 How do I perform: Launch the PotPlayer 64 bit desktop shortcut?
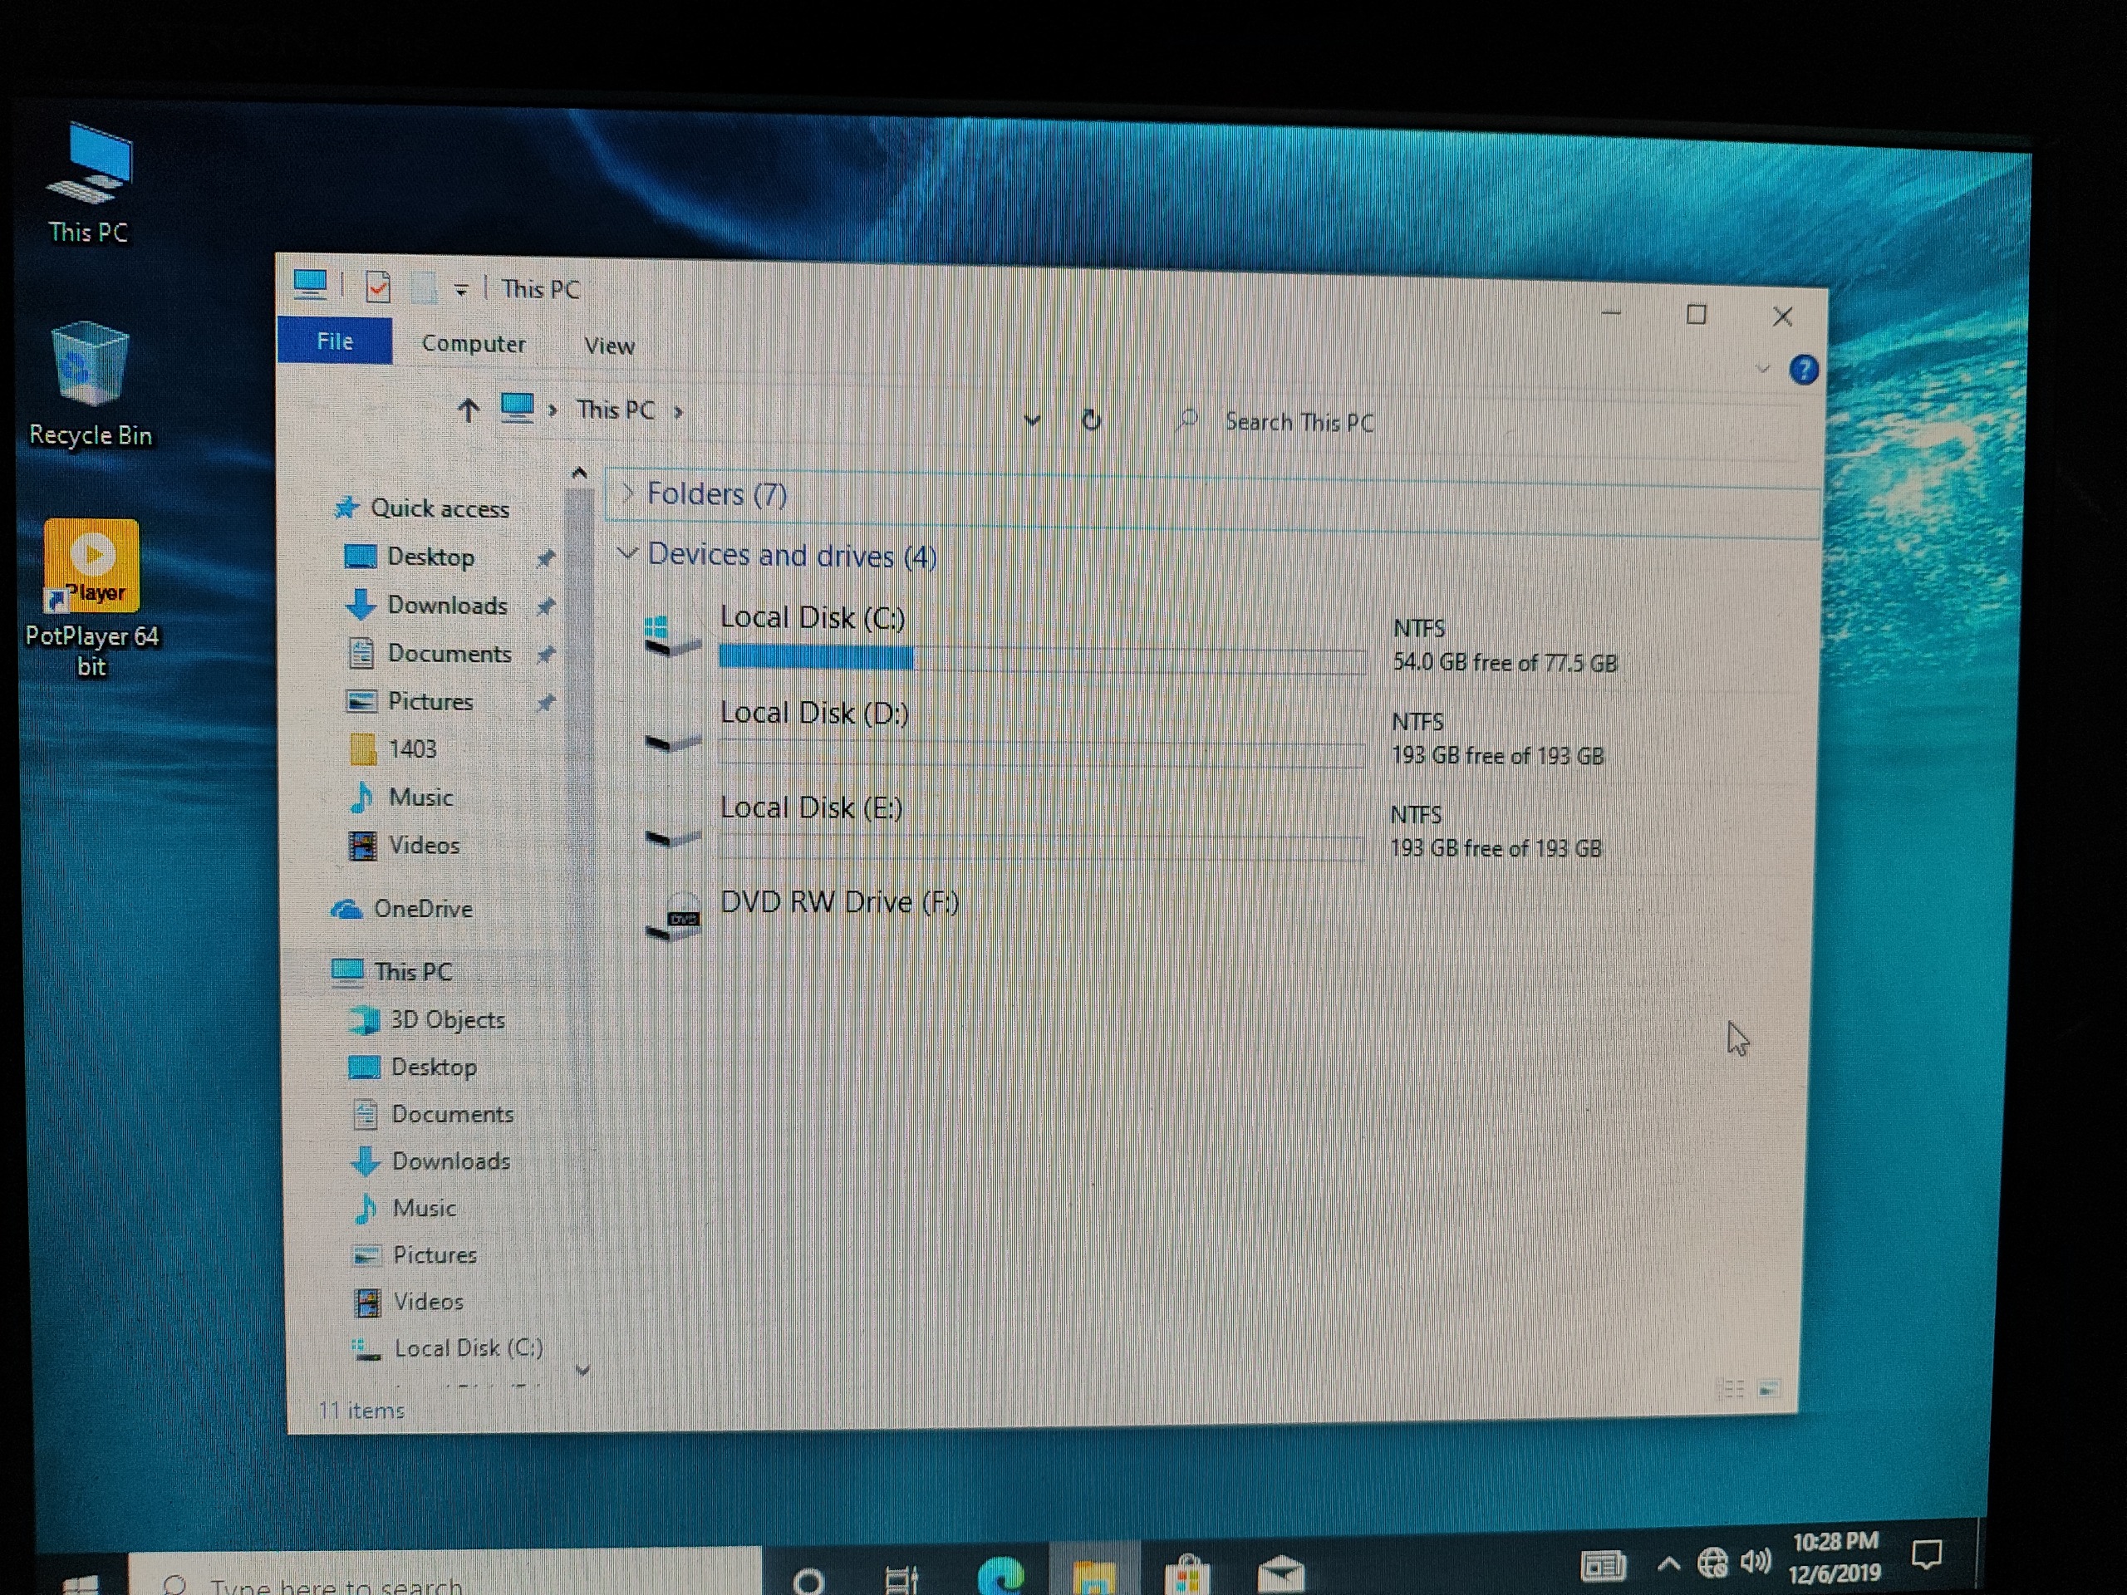point(91,567)
